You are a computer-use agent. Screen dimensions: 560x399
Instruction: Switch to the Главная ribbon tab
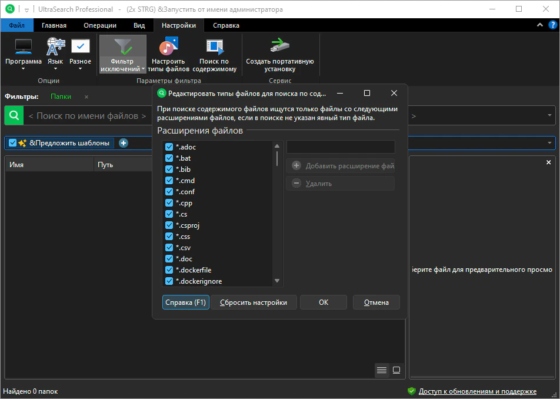point(54,25)
